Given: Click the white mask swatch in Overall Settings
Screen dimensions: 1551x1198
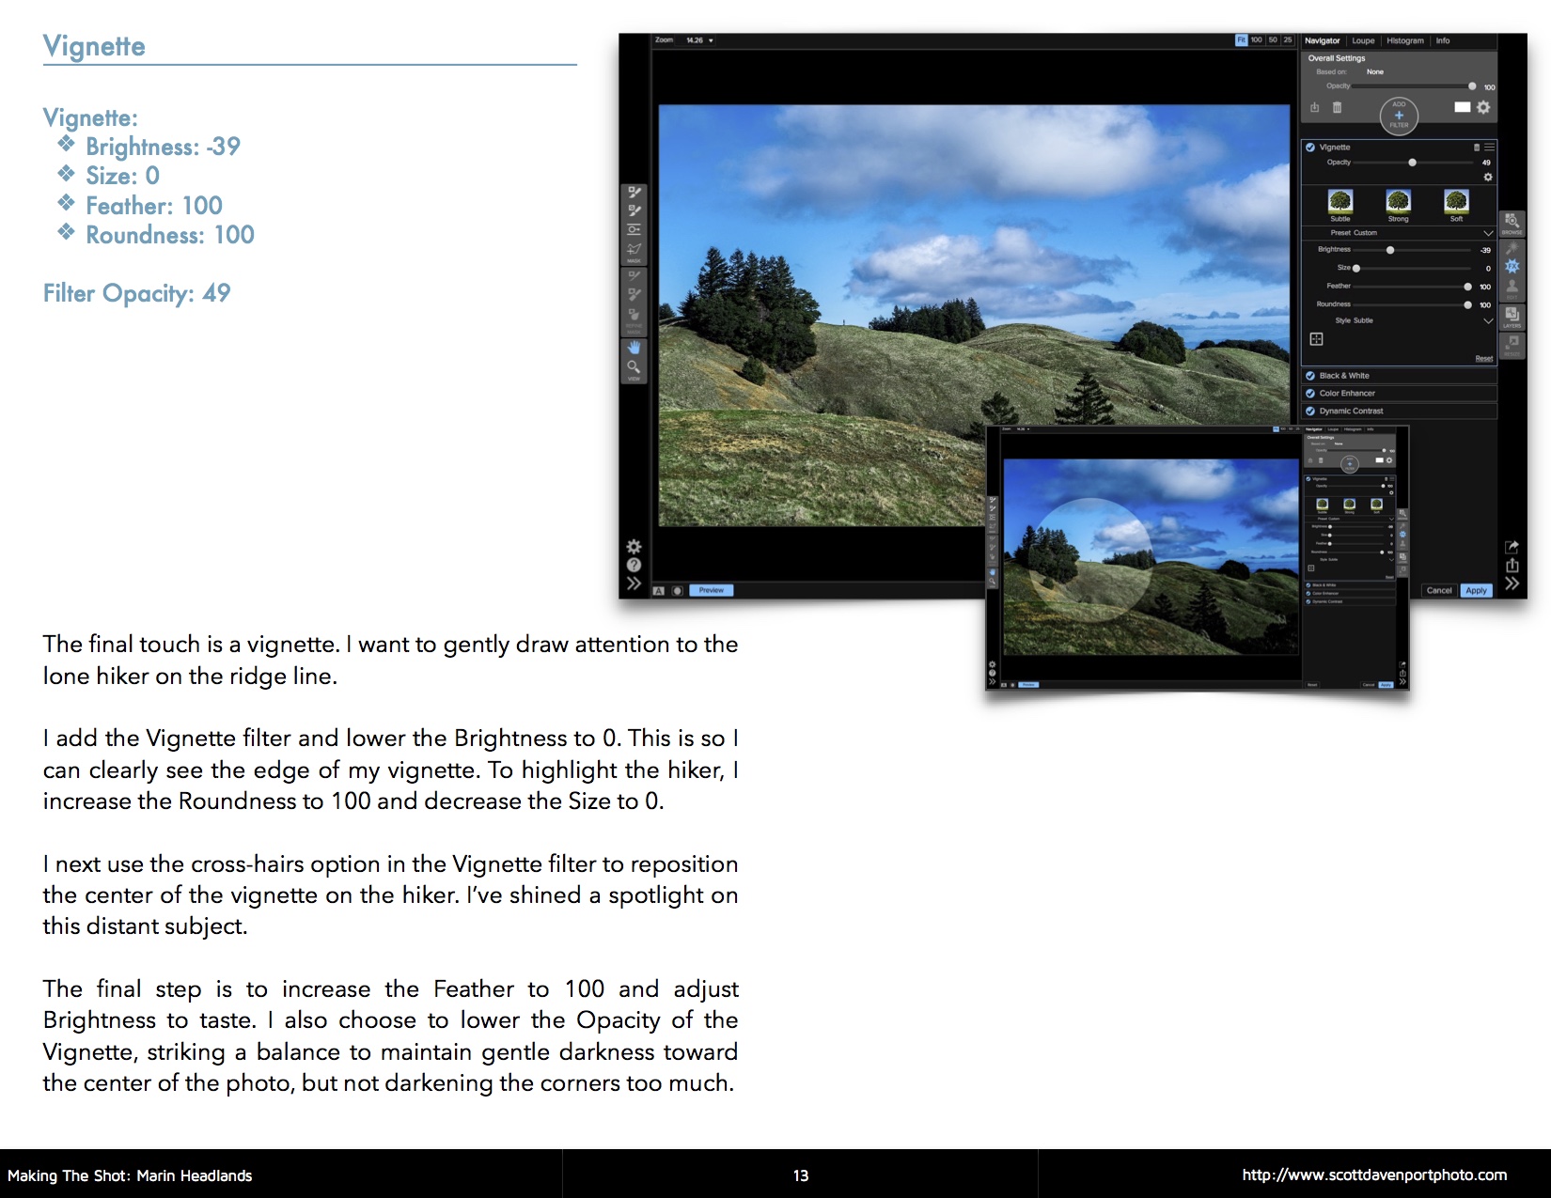Looking at the screenshot, I should (x=1462, y=107).
